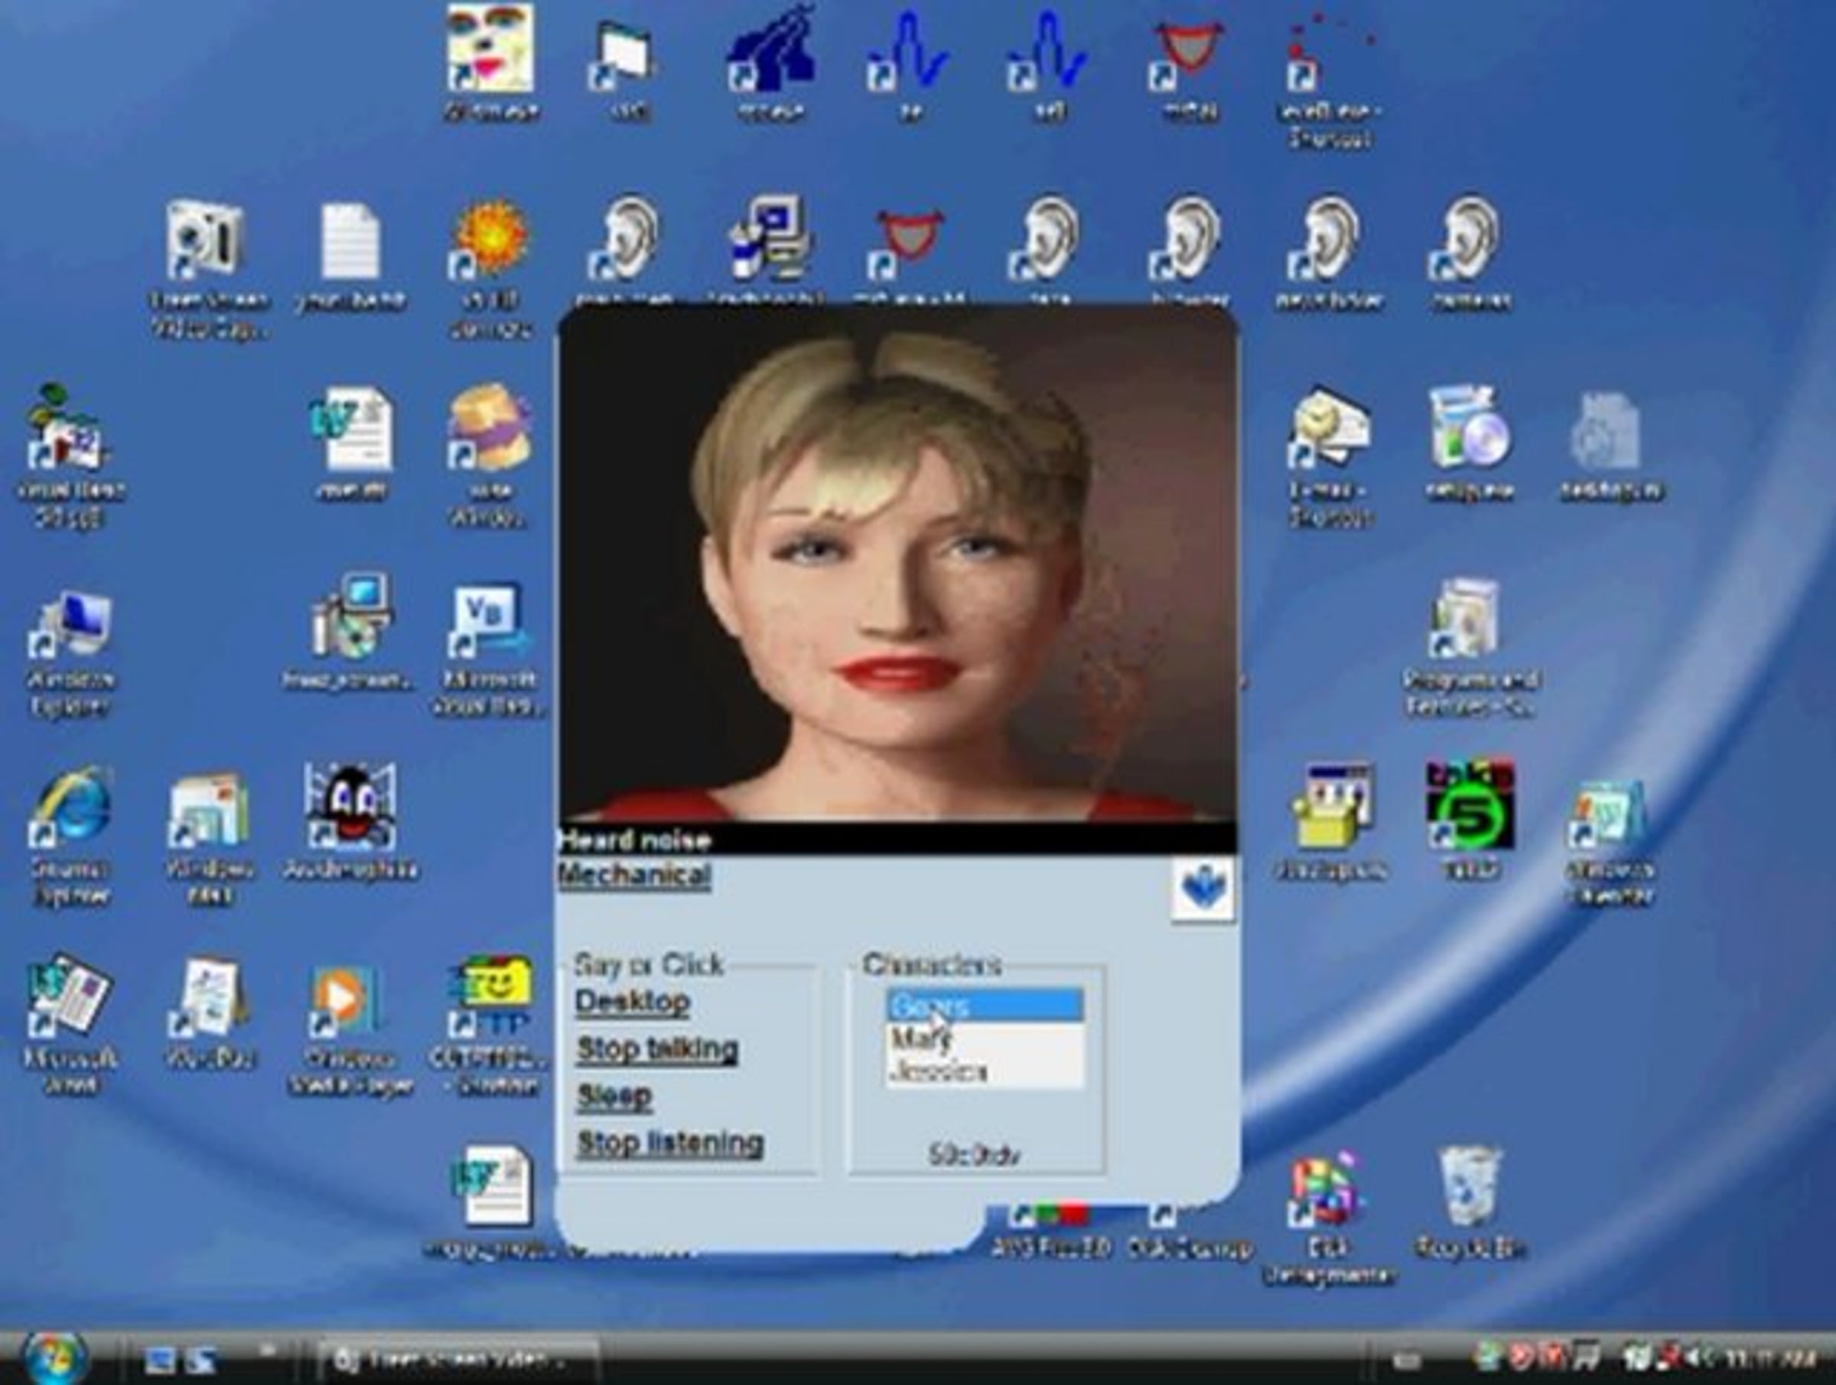Click the screen video capture taskbar button
Screen dimensions: 1836x1385
pos(459,1360)
